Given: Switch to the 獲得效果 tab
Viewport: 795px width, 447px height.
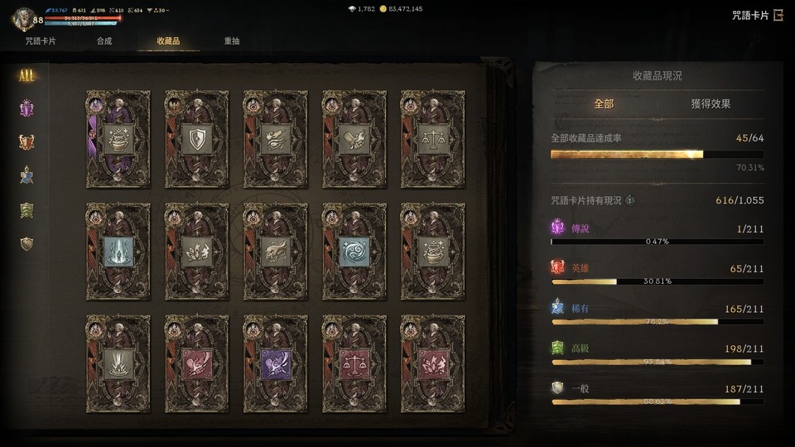Looking at the screenshot, I should click(711, 104).
